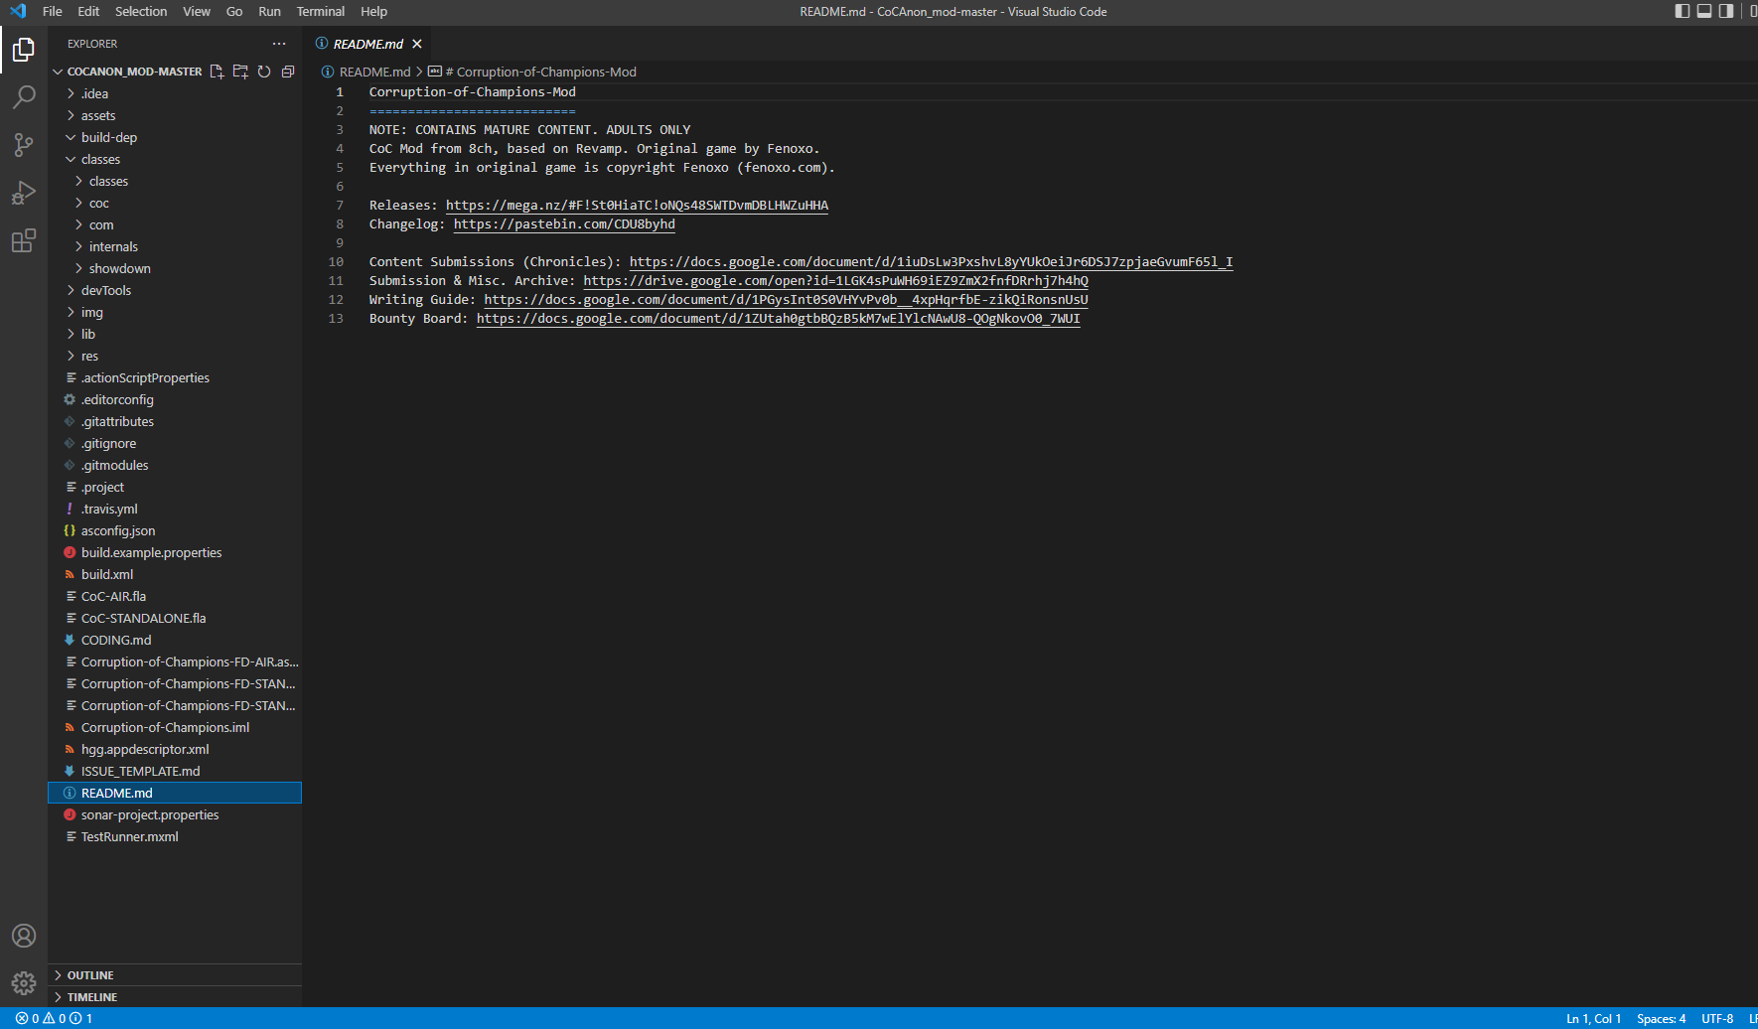Toggle the secondary side bar layout button
1758x1029 pixels.
1726,11
